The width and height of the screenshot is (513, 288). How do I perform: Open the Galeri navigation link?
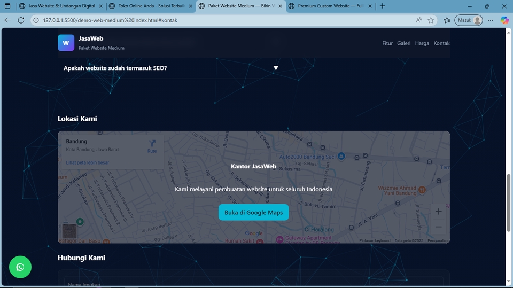404,43
